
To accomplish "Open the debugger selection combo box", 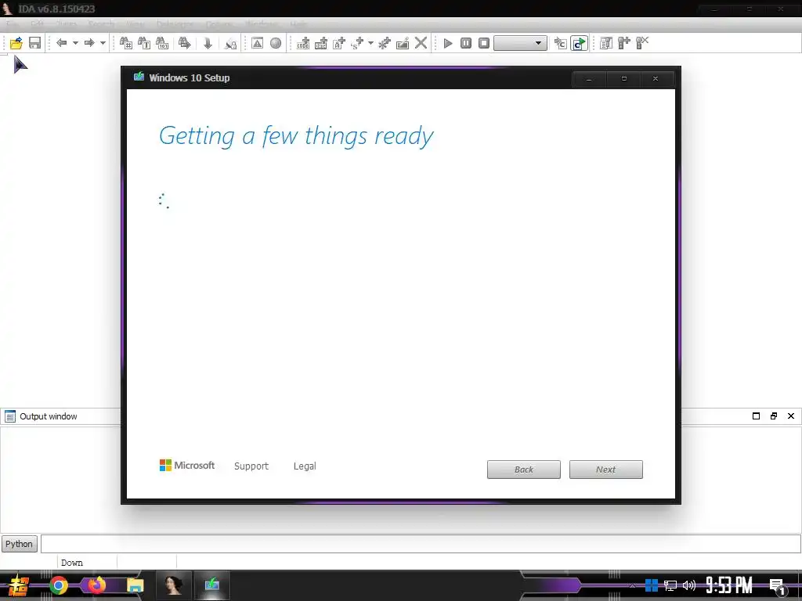I will click(520, 43).
